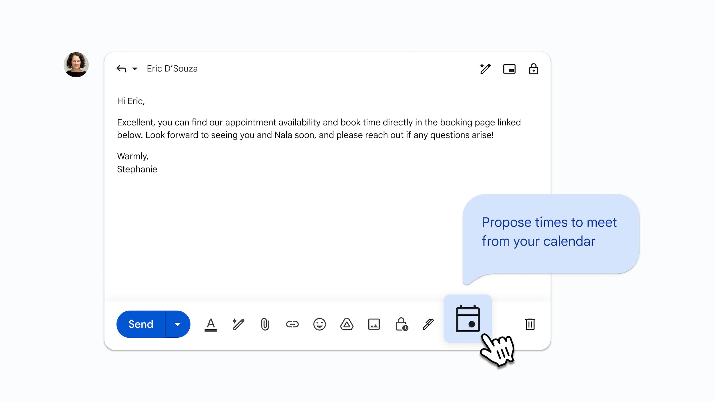Click the reply arrow icon

pyautogui.click(x=121, y=69)
